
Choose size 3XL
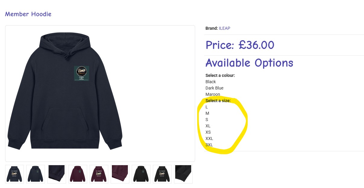tap(209, 145)
